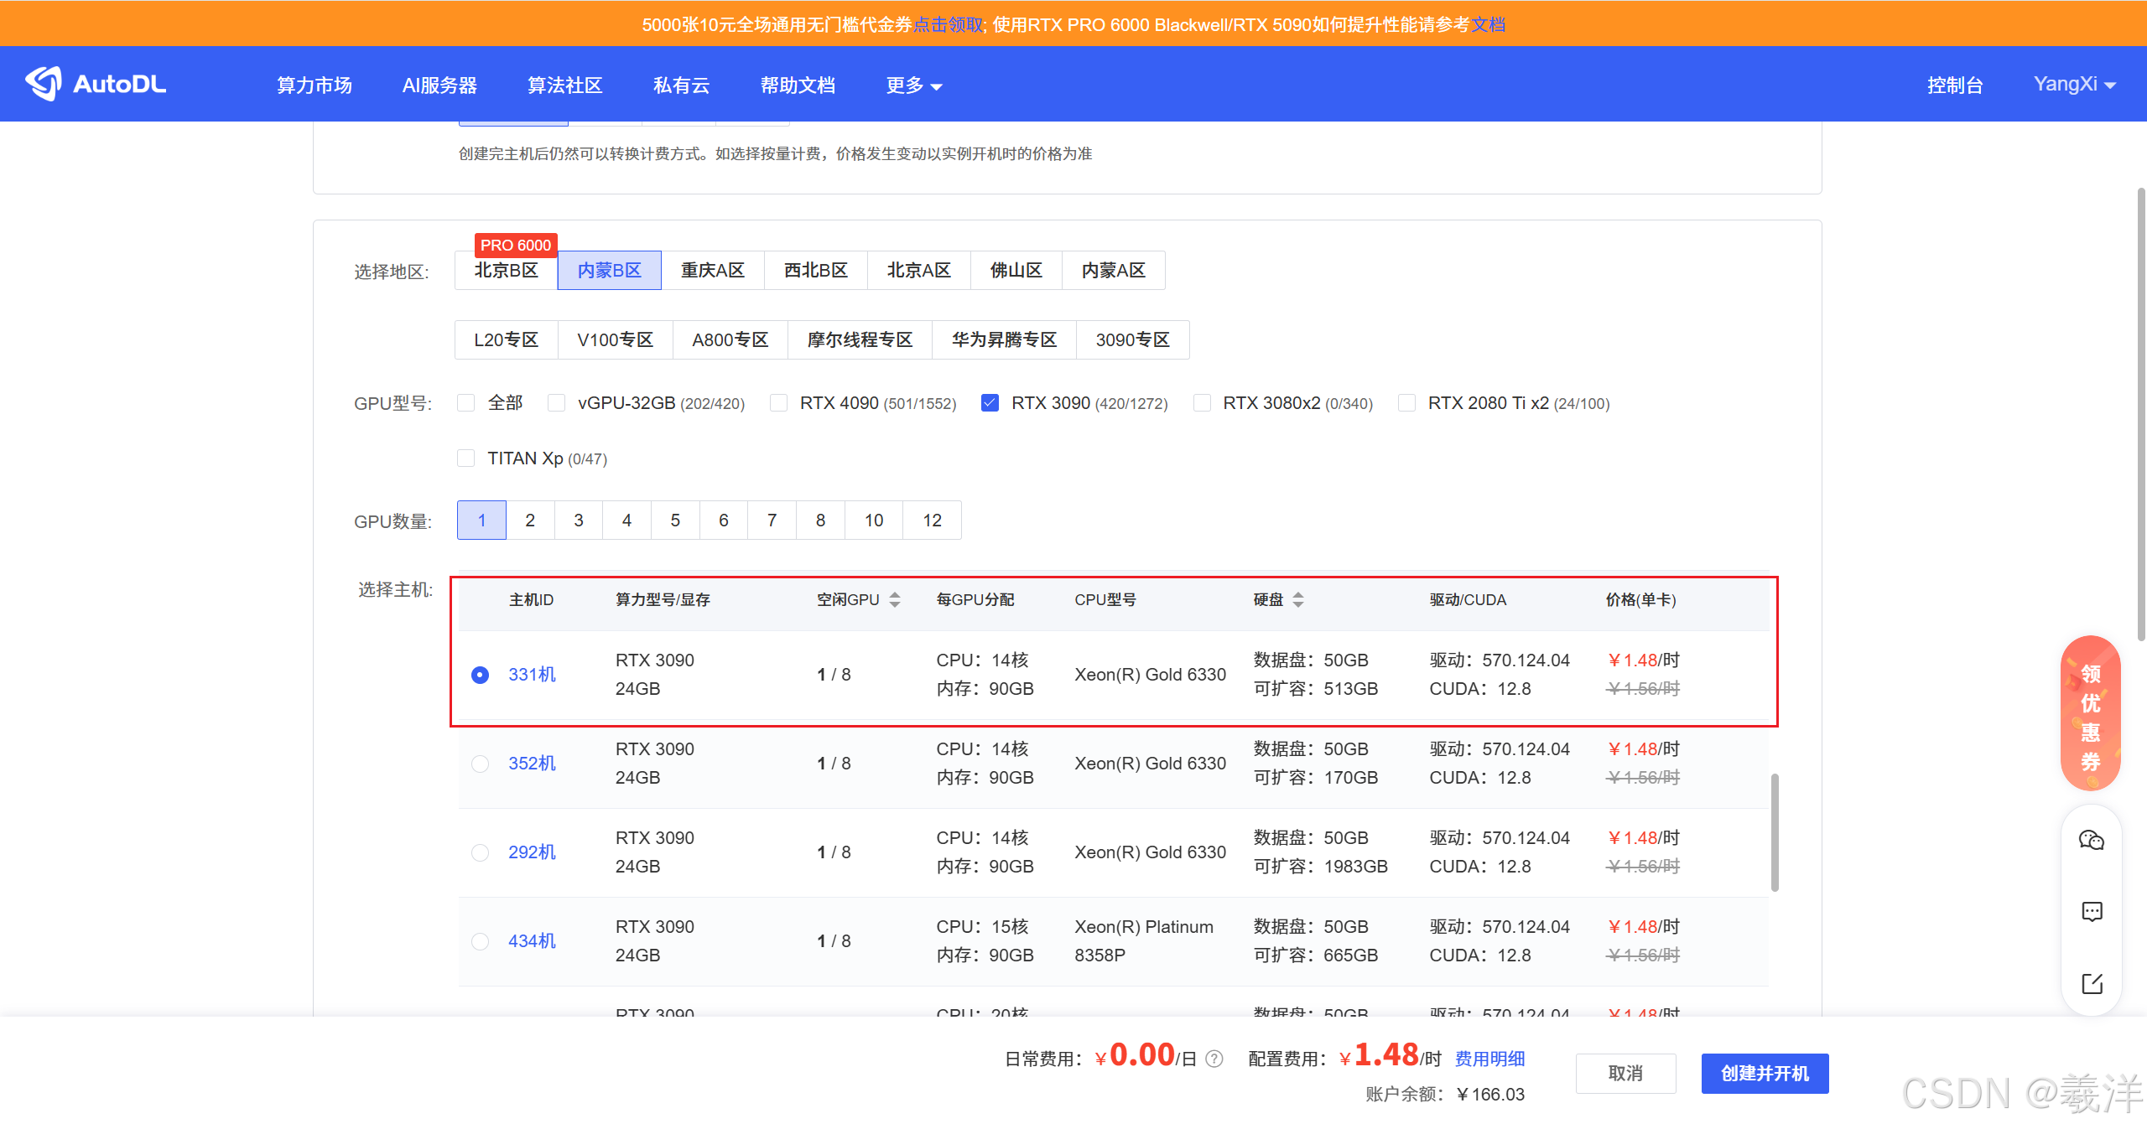Viewport: 2147px width, 1129px height.
Task: Set GPU quantity to 4
Action: (626, 520)
